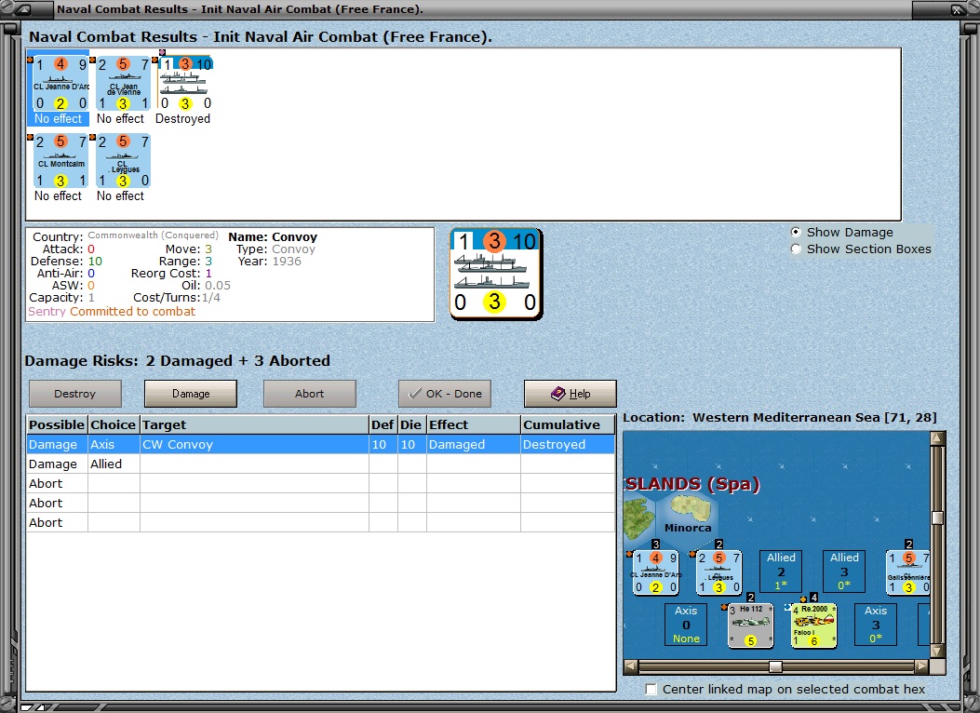Click the map horizontal scrollbar right arrow
Viewport: 980px width, 713px height.
922,666
